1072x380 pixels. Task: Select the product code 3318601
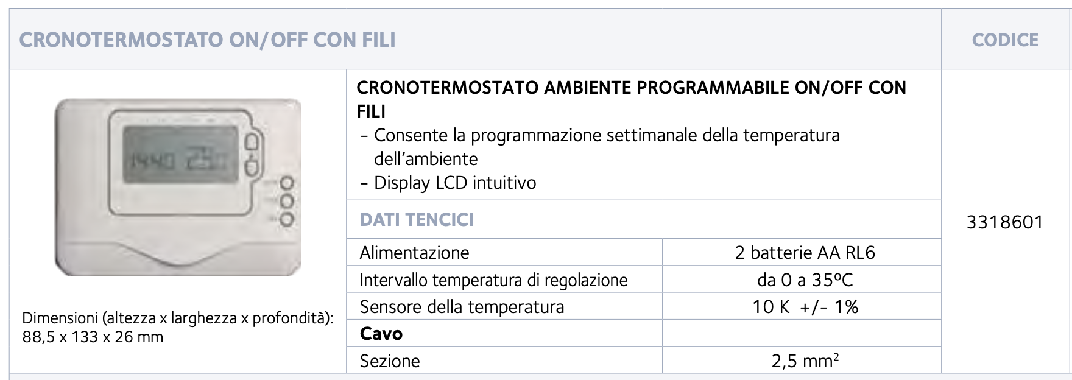(x=1005, y=222)
